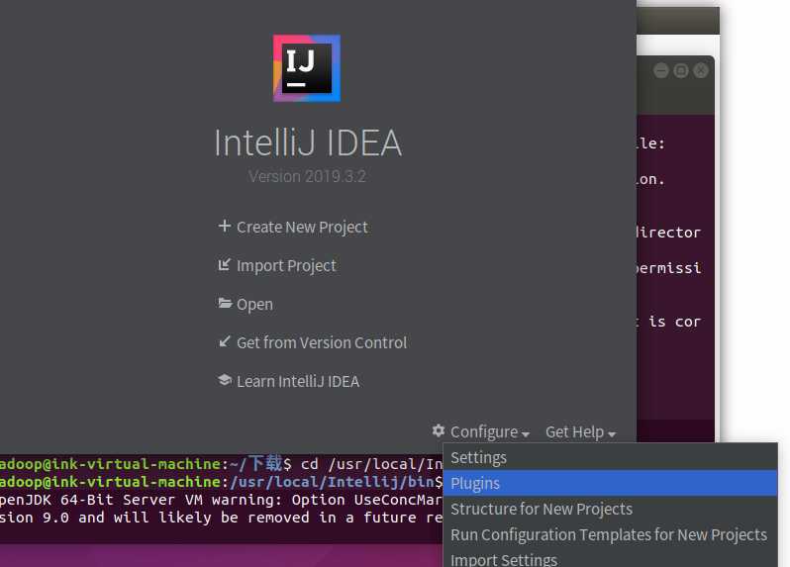Choose Import Project on welcome screen
Image resolution: width=790 pixels, height=567 pixels.
point(286,266)
